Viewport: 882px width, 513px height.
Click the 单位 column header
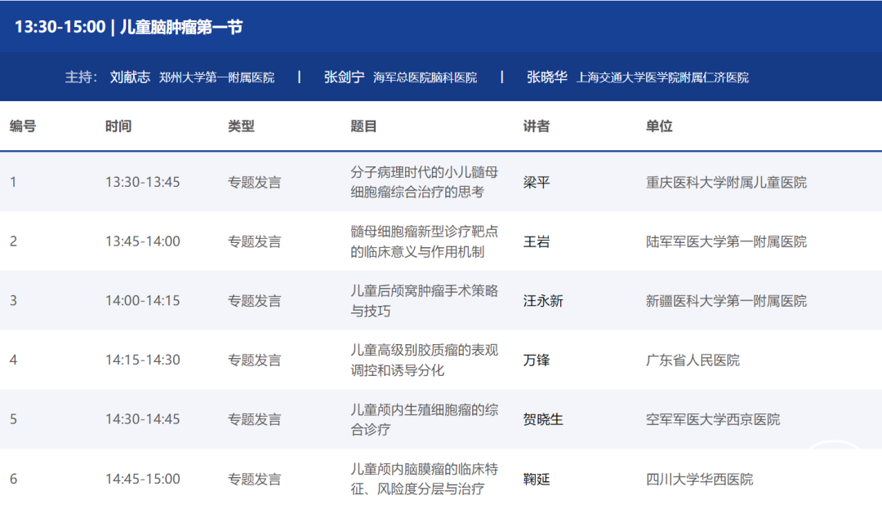pos(659,126)
